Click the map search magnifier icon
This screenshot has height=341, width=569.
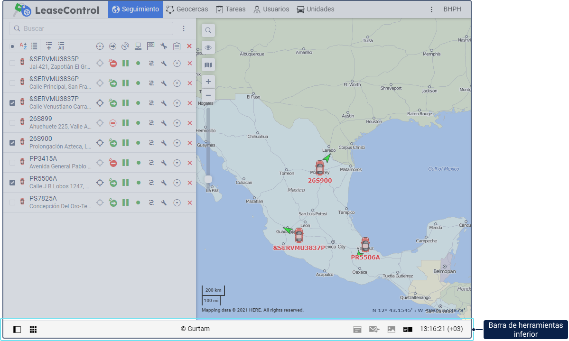208,31
